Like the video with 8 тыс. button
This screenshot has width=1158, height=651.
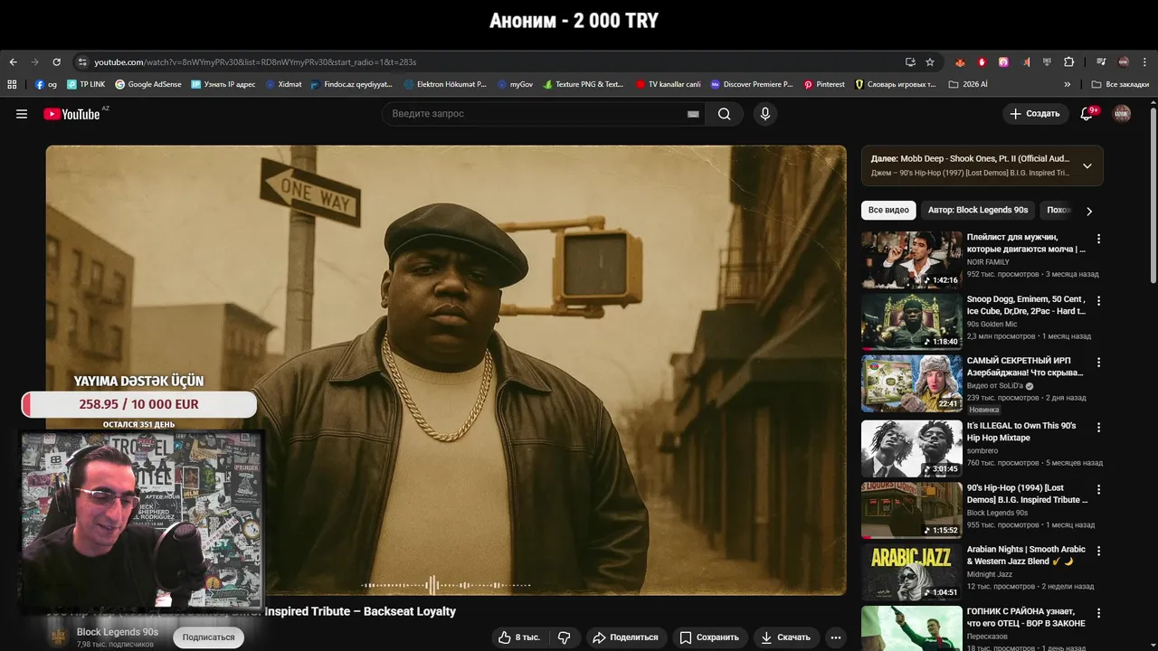[x=519, y=637]
